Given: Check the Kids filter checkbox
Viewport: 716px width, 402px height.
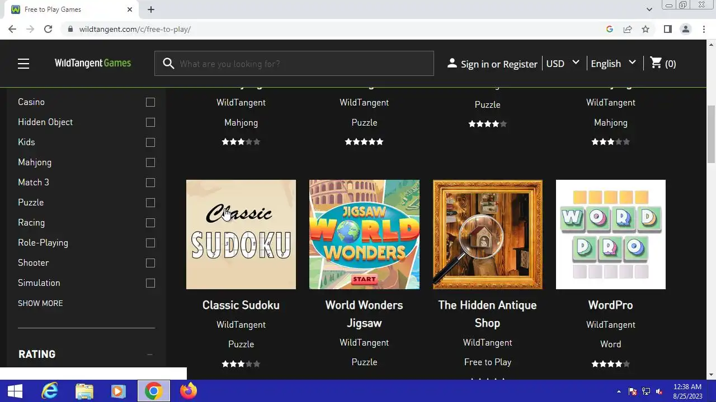Looking at the screenshot, I should (150, 142).
